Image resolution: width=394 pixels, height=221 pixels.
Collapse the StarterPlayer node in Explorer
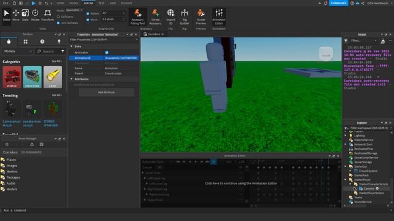[345, 180]
